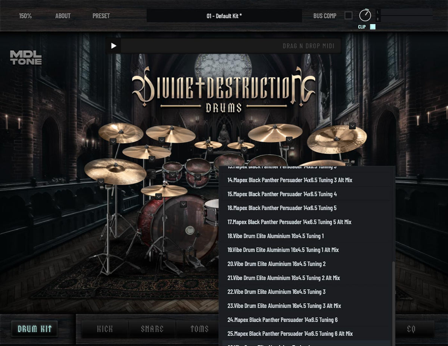This screenshot has width=448, height=346.
Task: Open dropdown on cymbal above the small rack tom
Action: 152,159
